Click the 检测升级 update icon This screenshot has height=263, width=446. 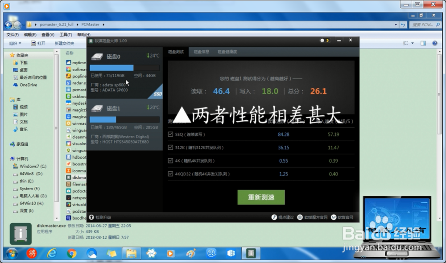coord(91,217)
